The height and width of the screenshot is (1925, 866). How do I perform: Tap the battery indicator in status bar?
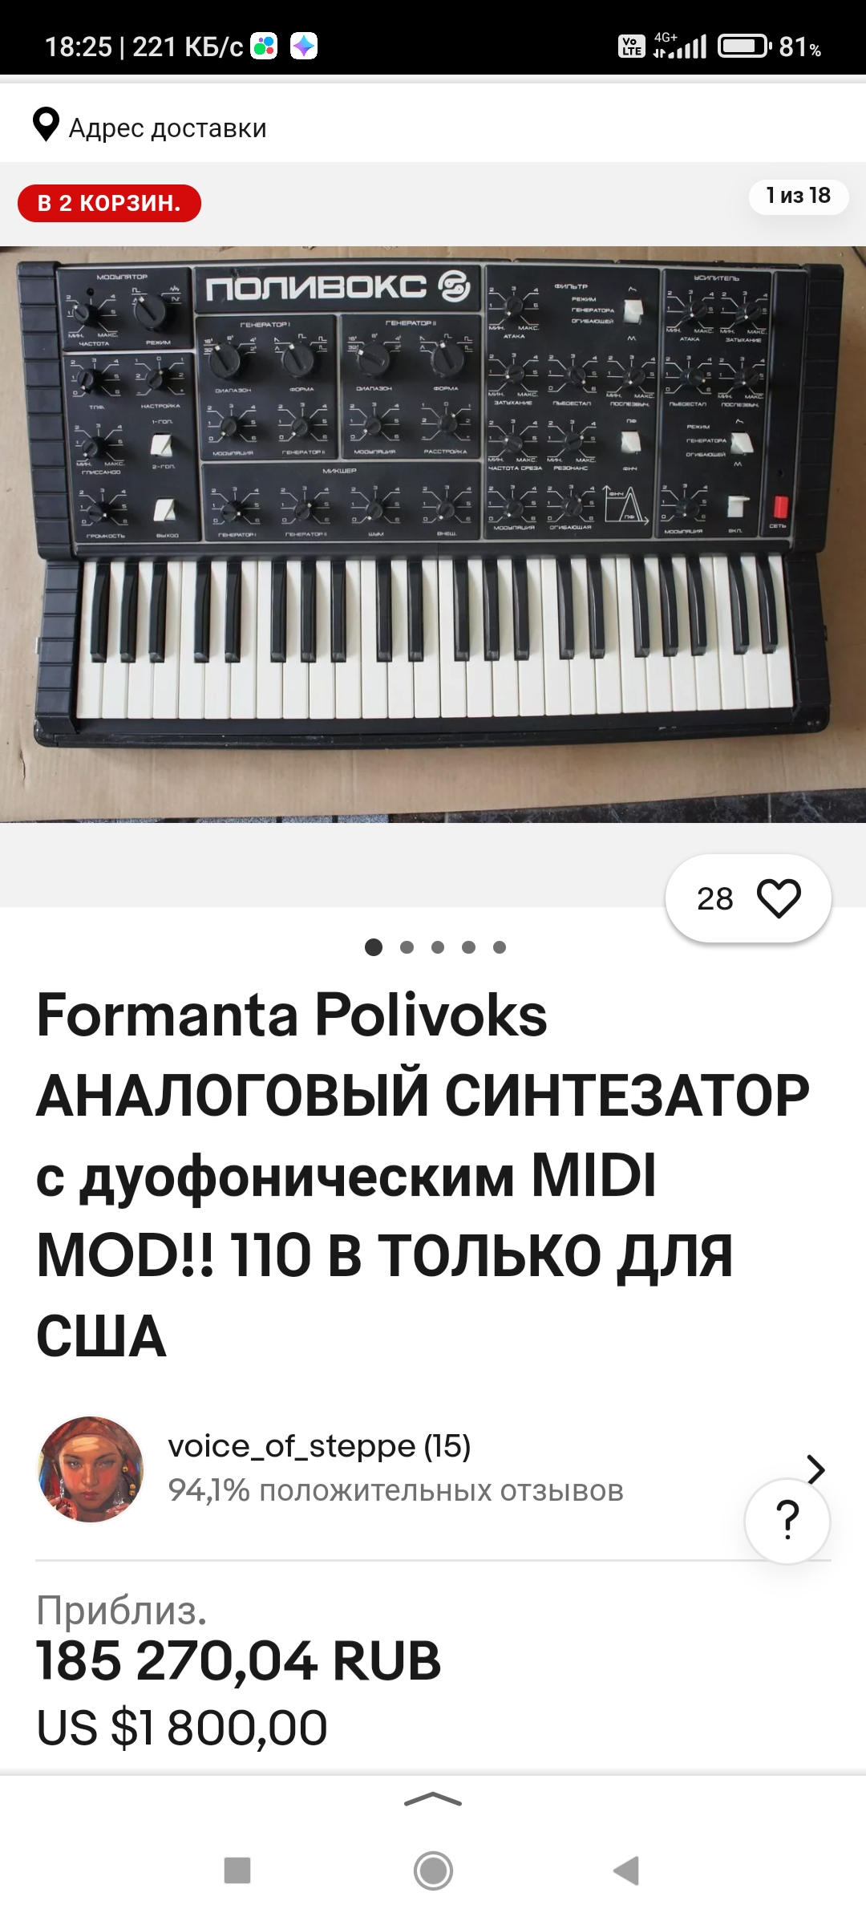(744, 47)
